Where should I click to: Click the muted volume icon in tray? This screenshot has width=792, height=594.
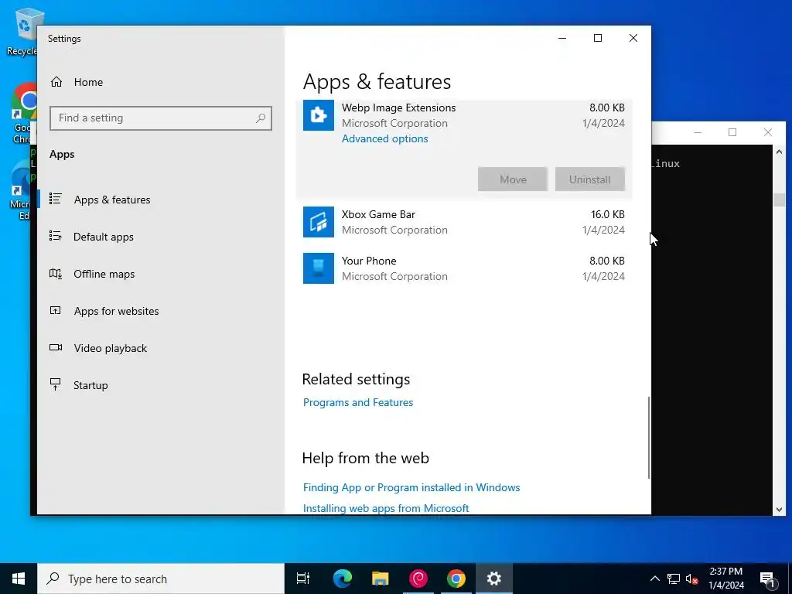coord(692,579)
